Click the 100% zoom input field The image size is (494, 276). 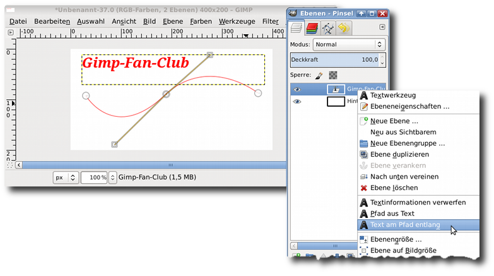tap(94, 177)
